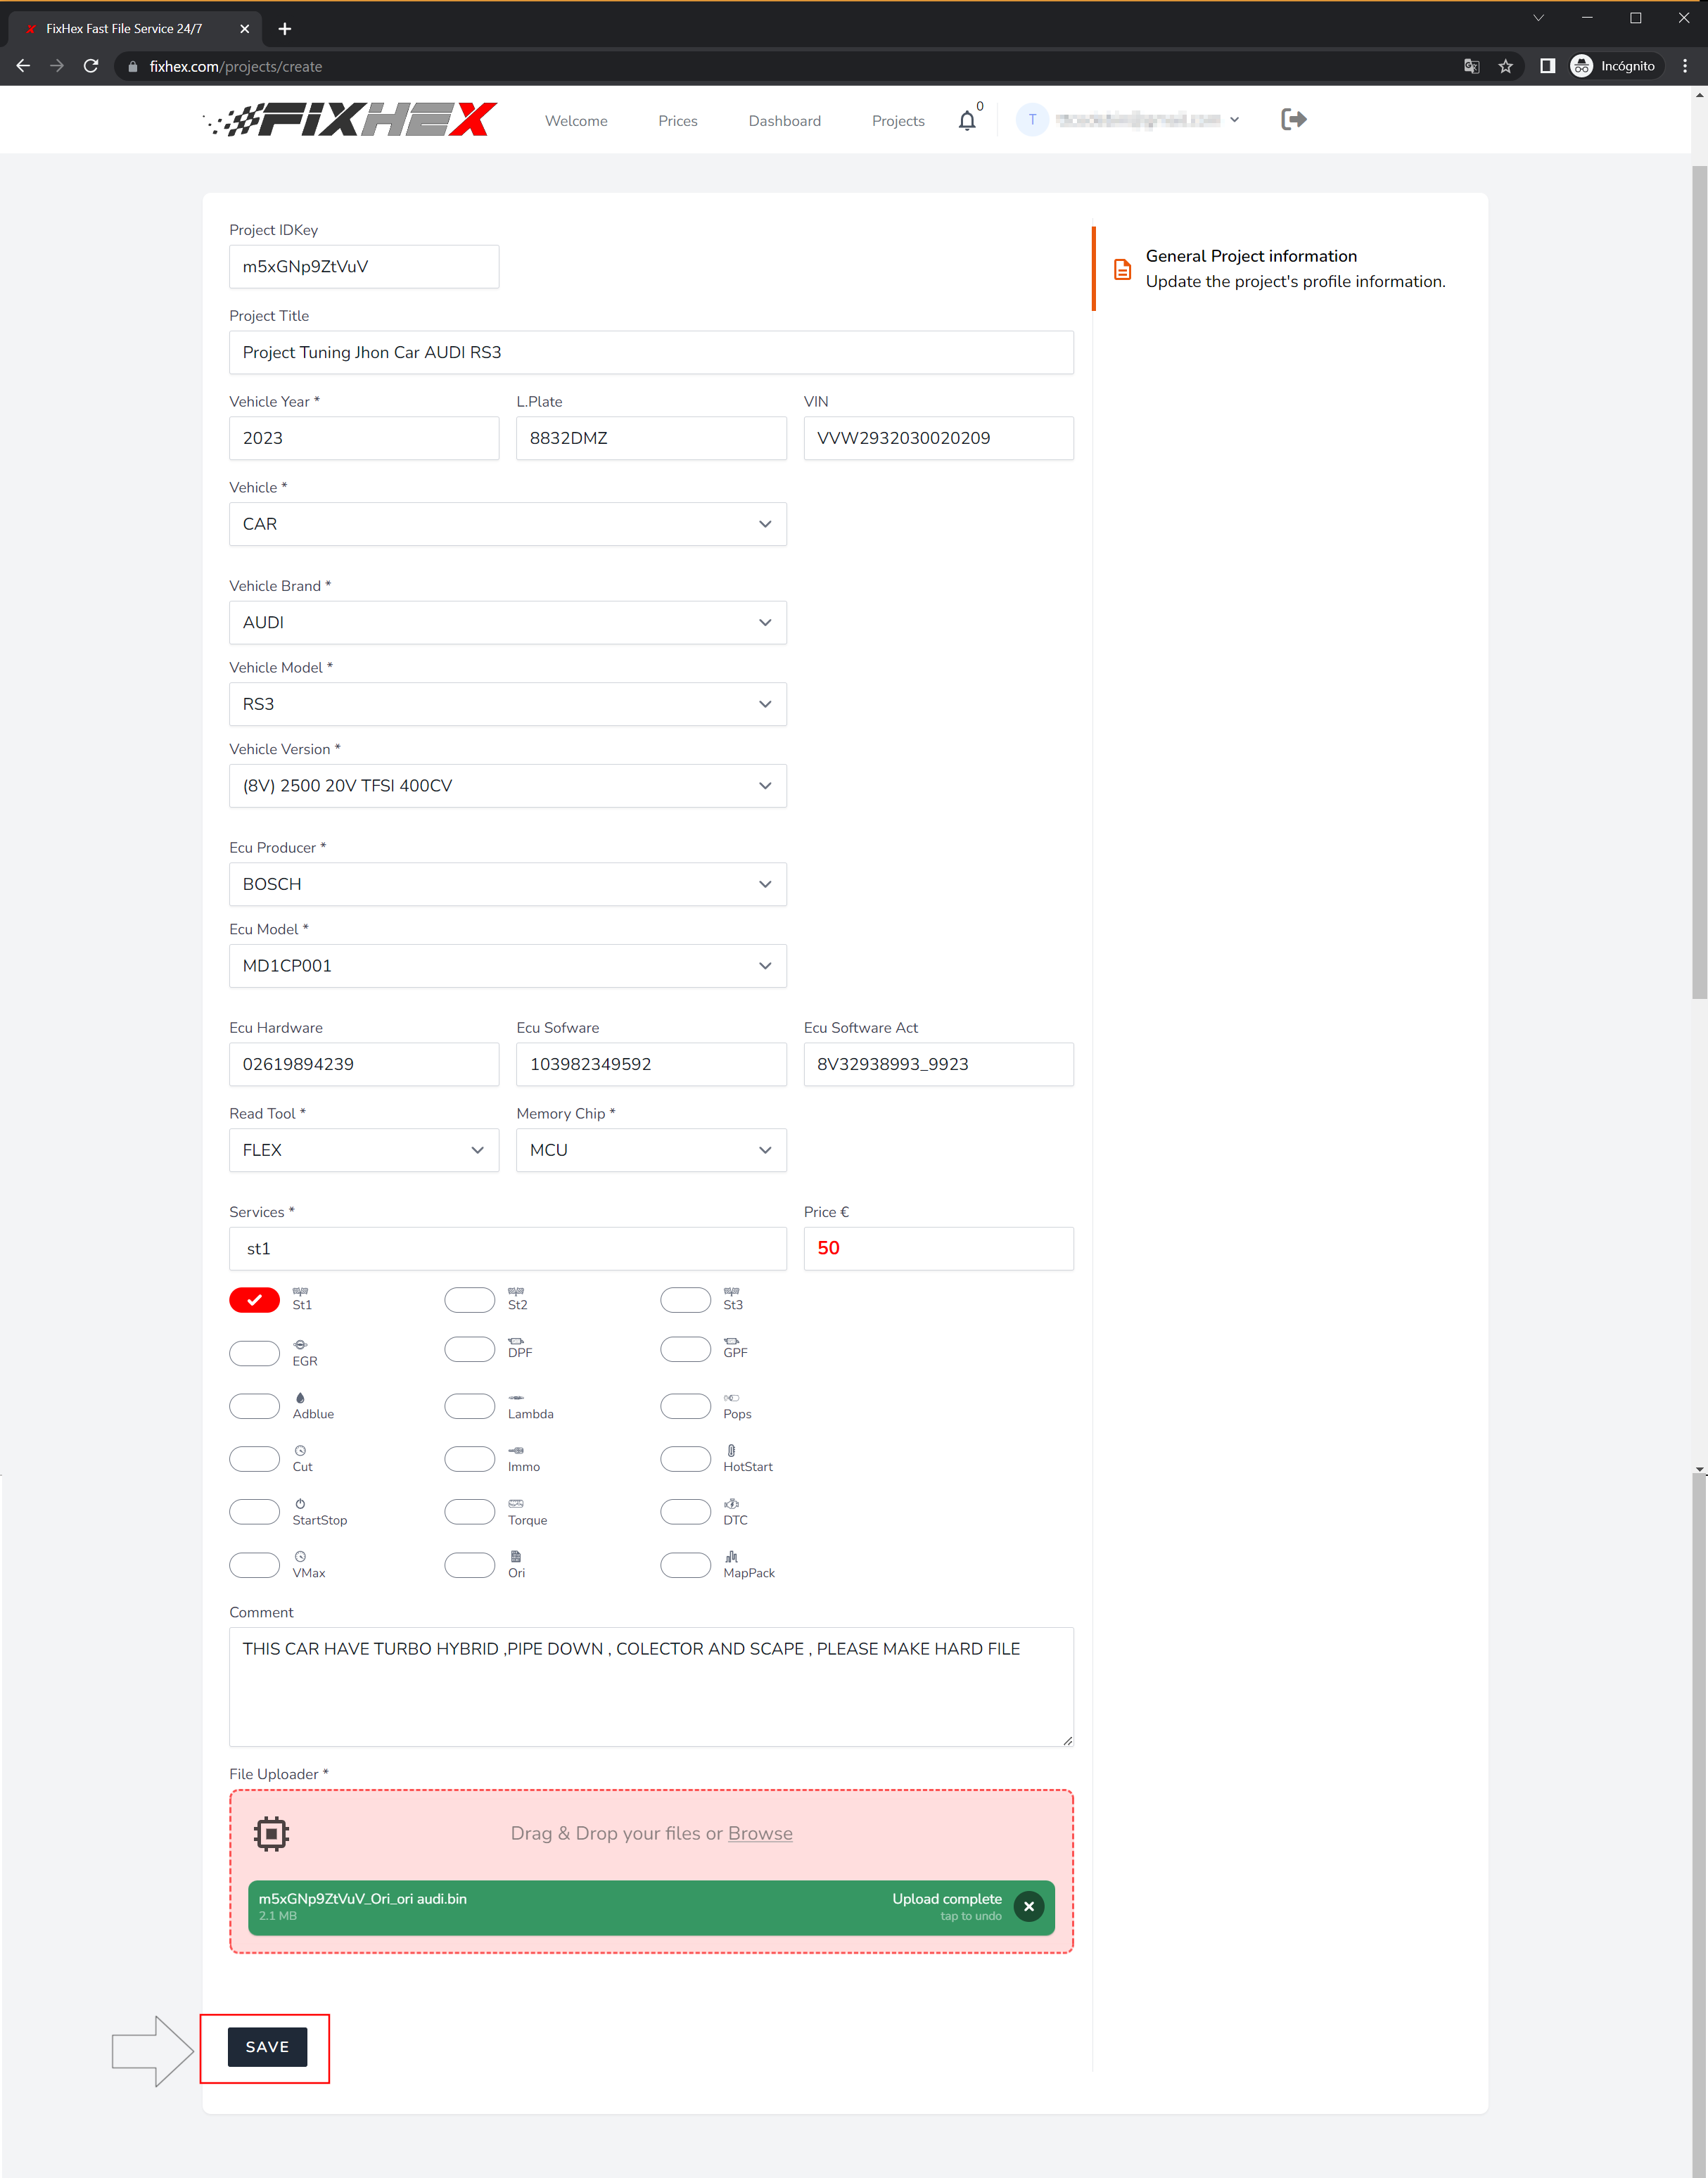Open the Vehicle dropdown showing CAR

pyautogui.click(x=507, y=524)
